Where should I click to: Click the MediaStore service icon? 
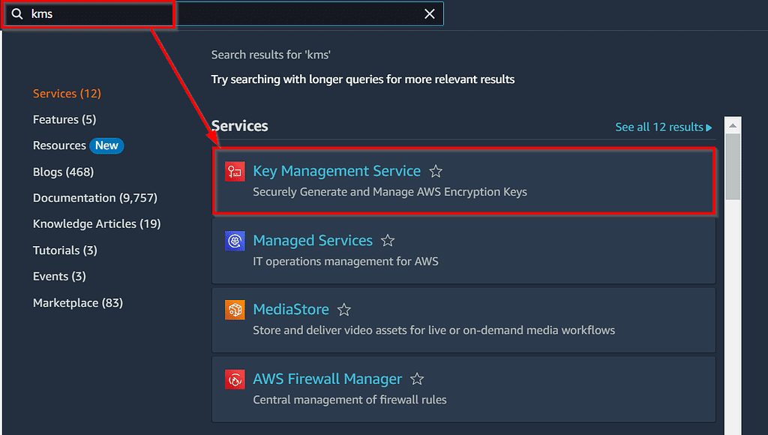[x=235, y=309]
